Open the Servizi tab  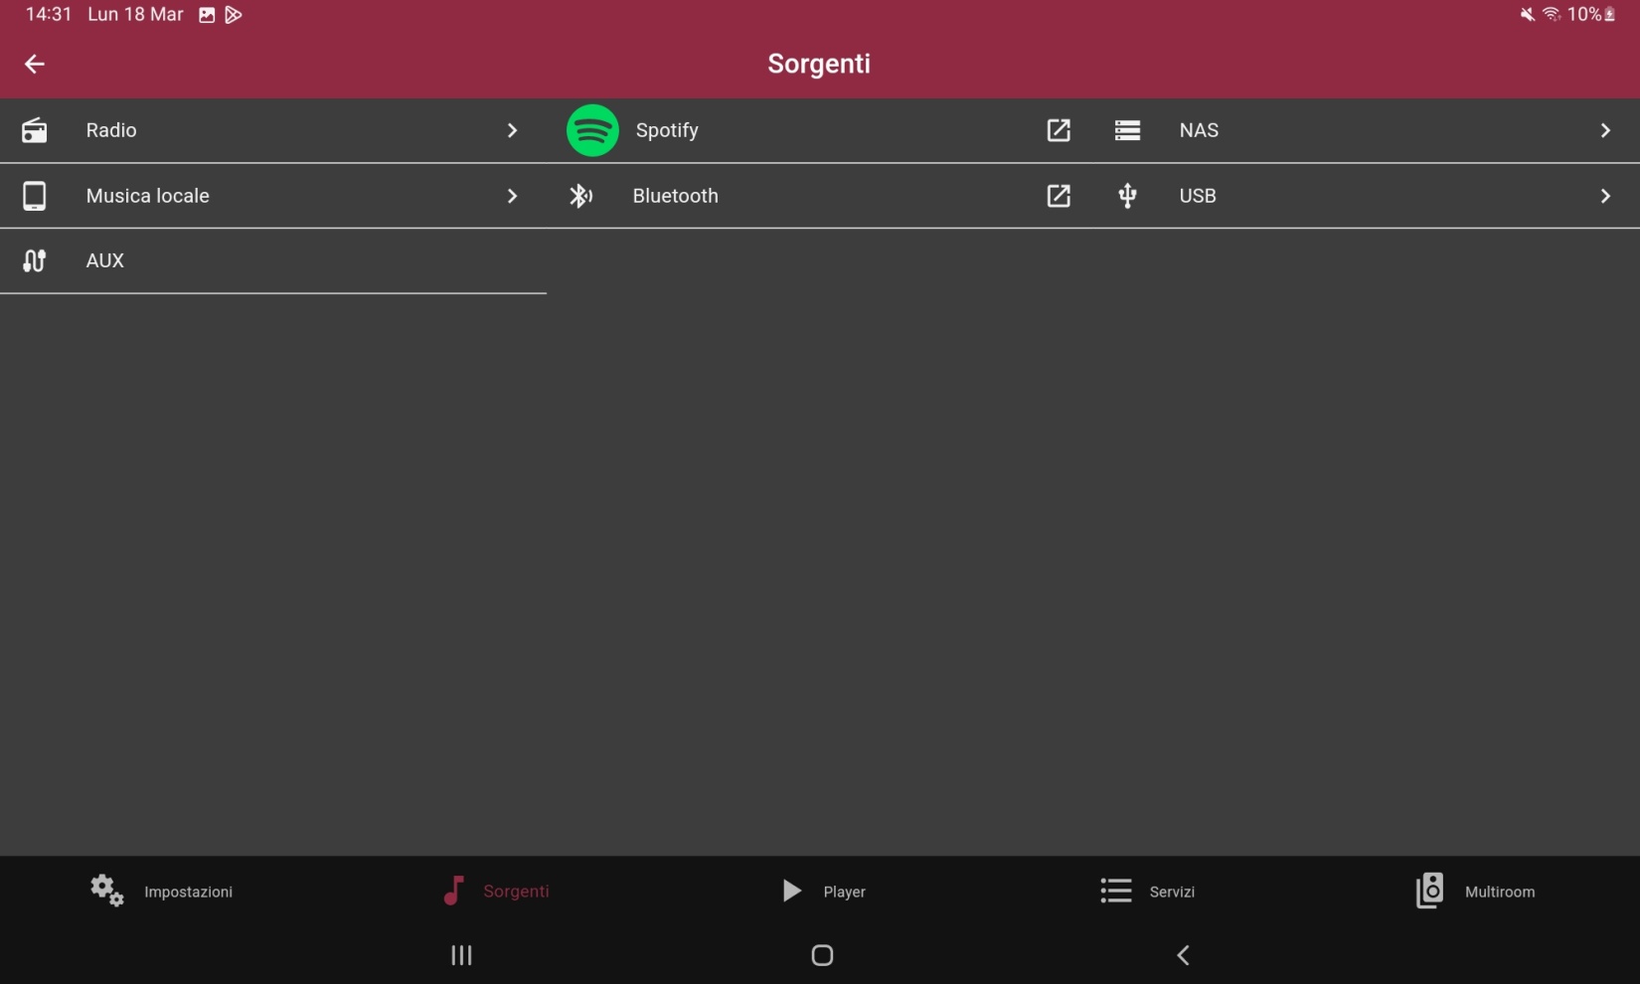[x=1148, y=891]
